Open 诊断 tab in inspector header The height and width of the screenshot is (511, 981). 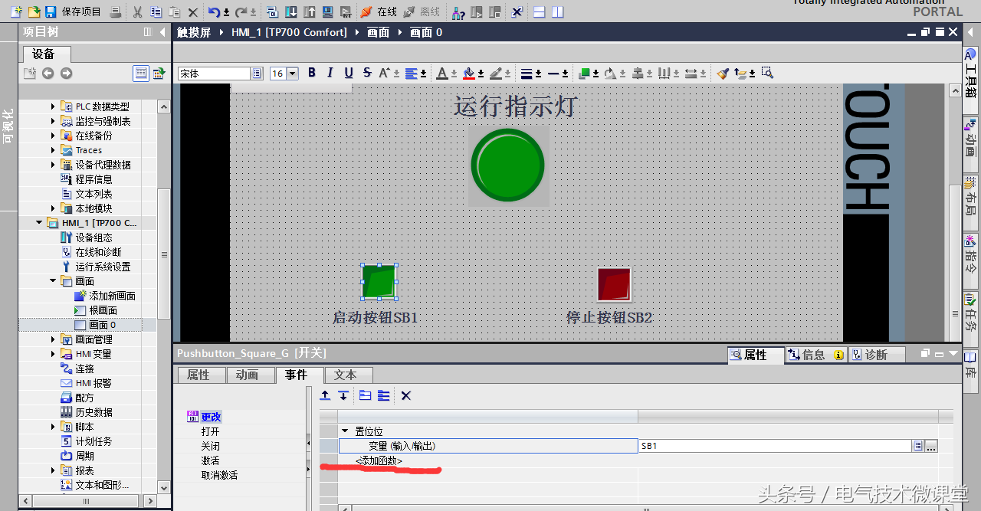pos(877,355)
